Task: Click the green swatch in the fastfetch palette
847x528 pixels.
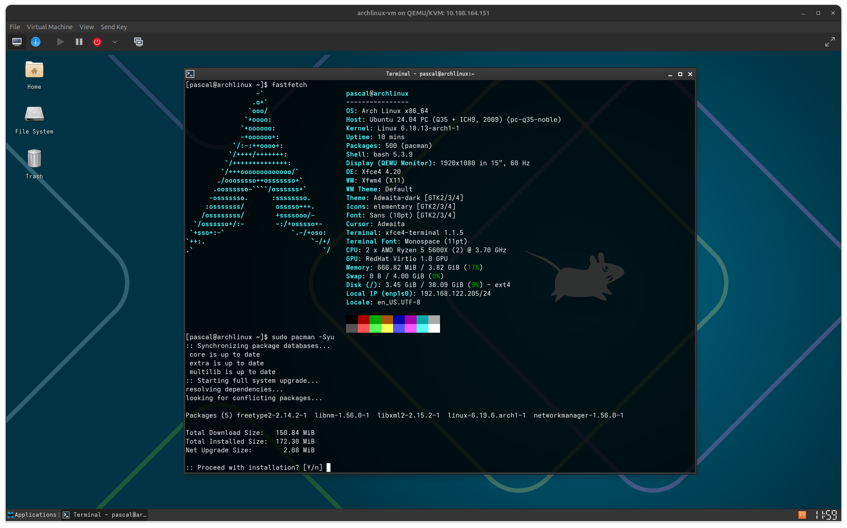Action: click(375, 319)
